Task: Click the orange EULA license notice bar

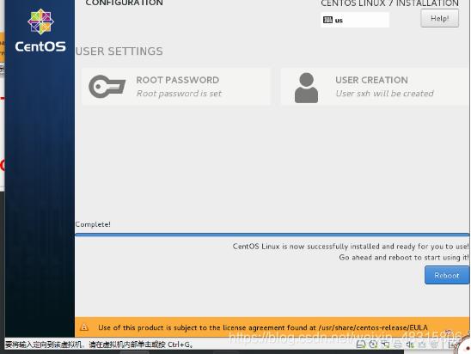Action: tap(272, 327)
